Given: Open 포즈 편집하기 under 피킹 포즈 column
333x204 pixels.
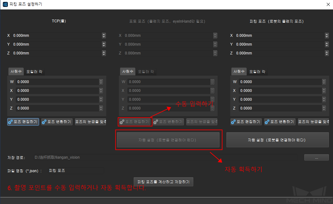Looking at the screenshot, I should pos(246,122).
